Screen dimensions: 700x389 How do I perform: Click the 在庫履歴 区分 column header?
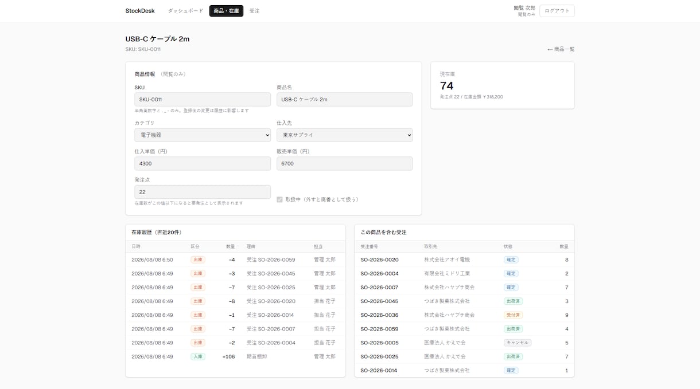(x=195, y=246)
